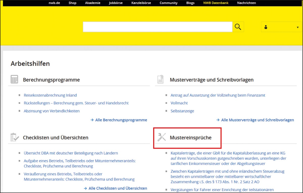Image resolution: width=303 pixels, height=193 pixels.
Task: Open Nachrichten from the top bar
Action: coord(246,3)
